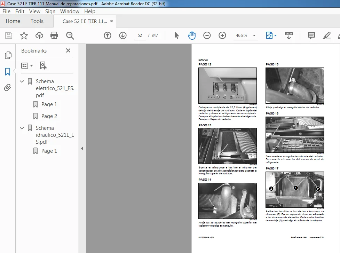Click the PASO 14 heading text

tap(205, 180)
